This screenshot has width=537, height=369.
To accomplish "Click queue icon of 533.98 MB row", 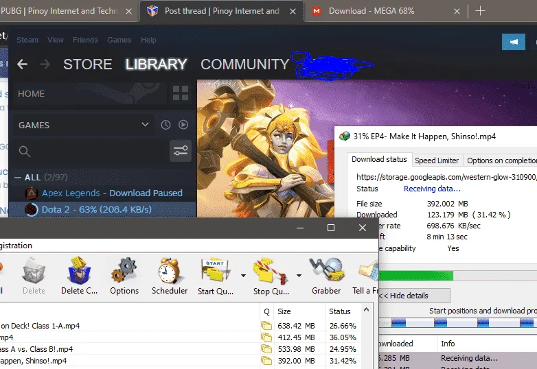I will pos(266,349).
